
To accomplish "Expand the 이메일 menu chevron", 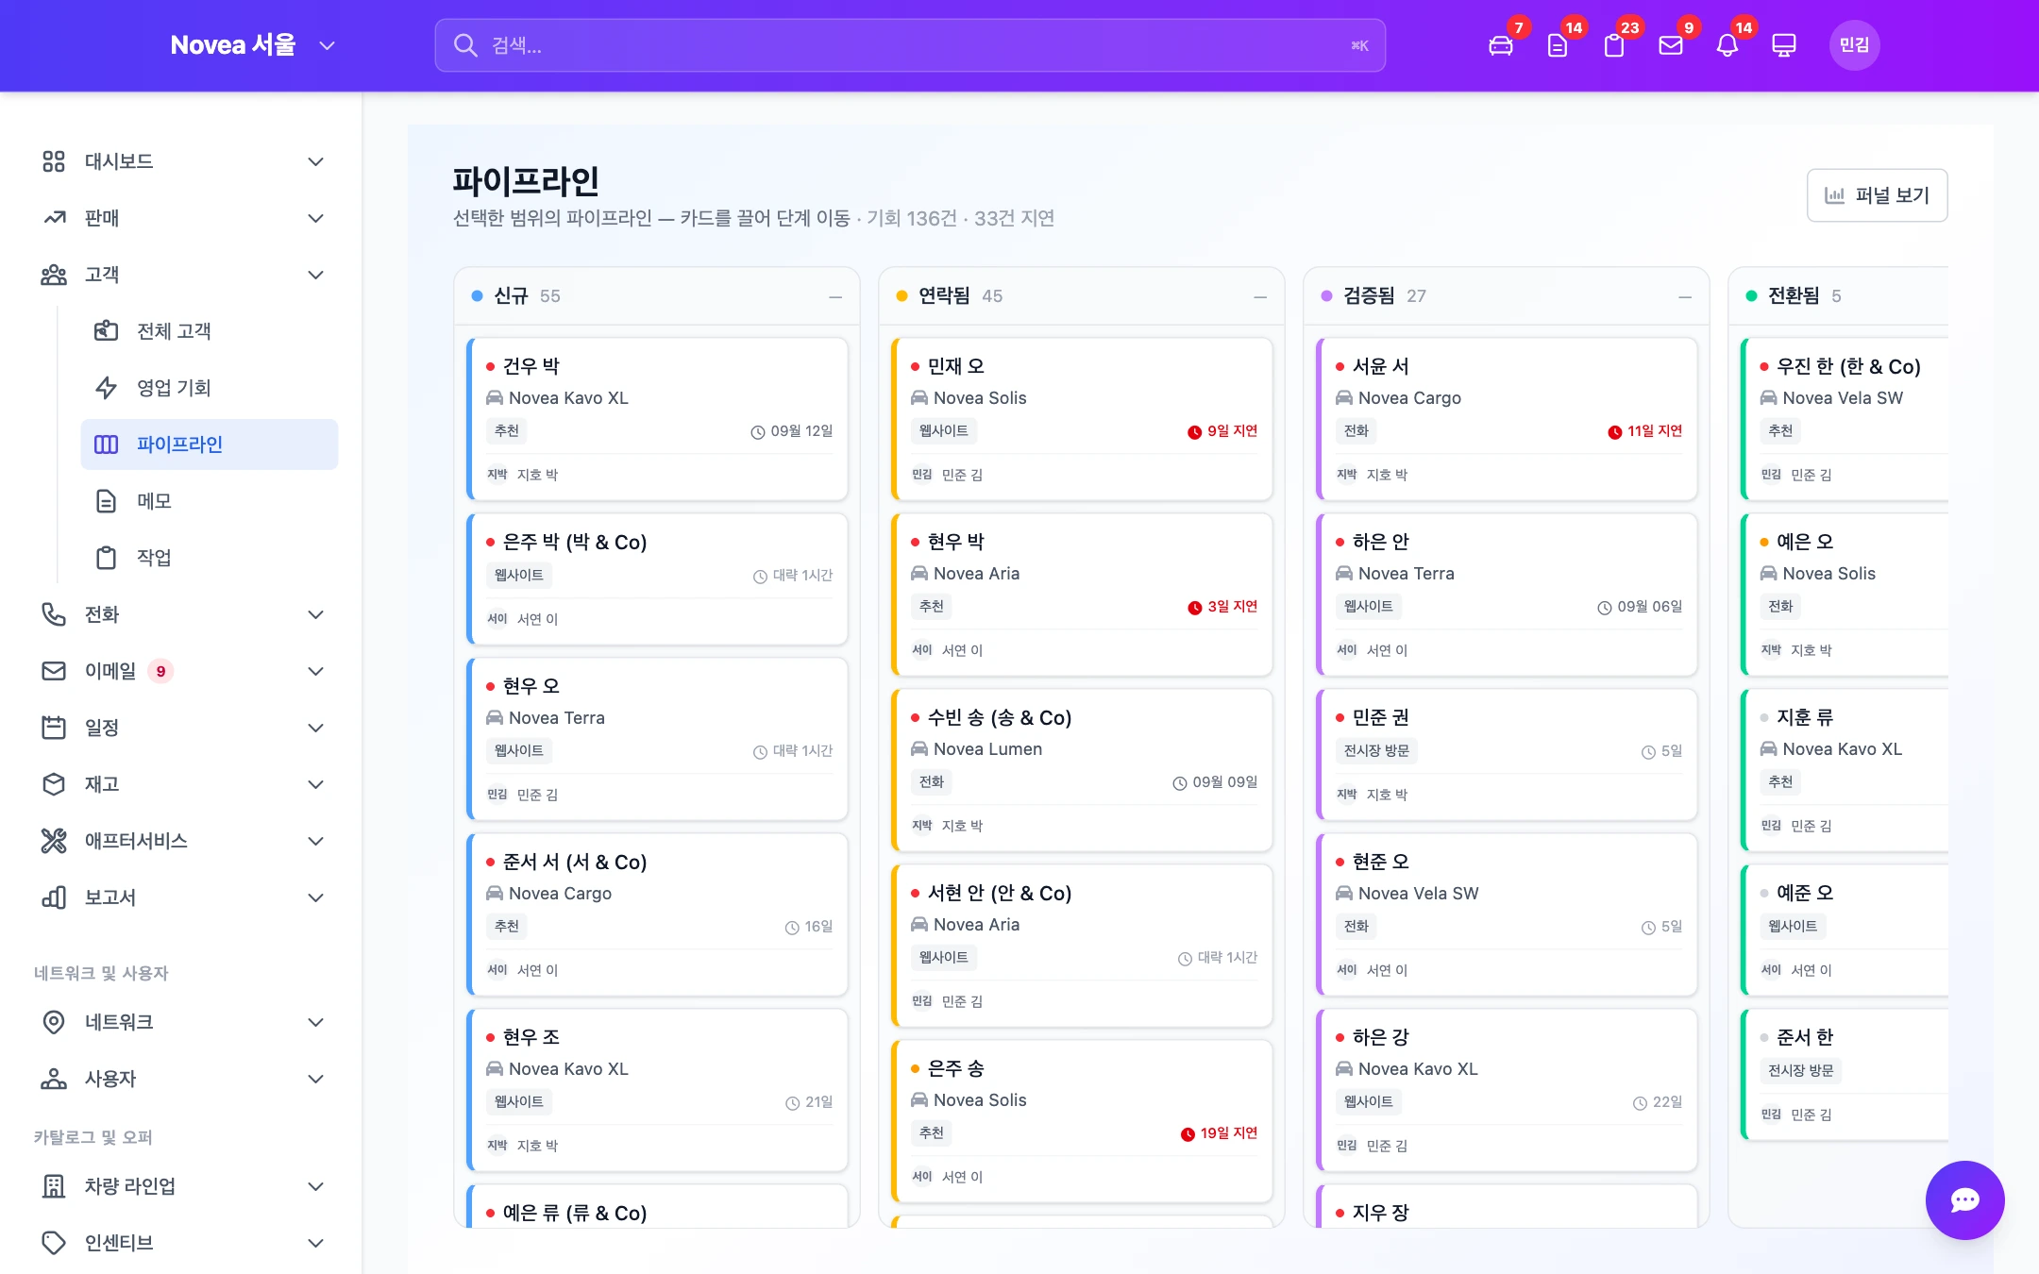I will coord(316,671).
